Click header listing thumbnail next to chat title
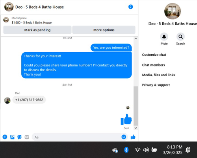197x158 pixels. coord(9,7)
